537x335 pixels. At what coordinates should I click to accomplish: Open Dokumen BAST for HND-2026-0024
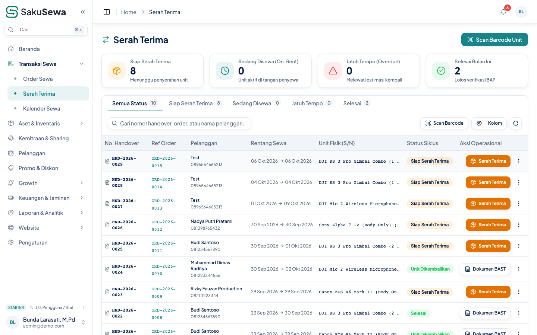485,269
